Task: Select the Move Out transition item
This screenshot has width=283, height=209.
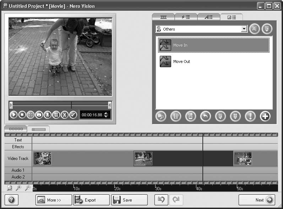Action: [x=181, y=61]
